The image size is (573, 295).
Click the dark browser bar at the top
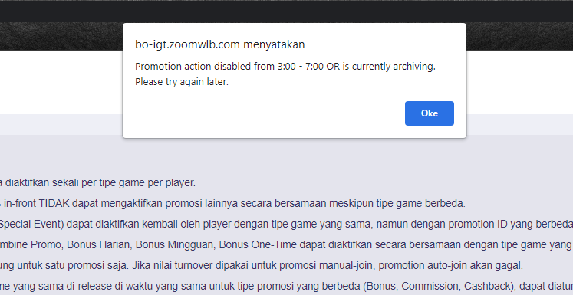287,11
